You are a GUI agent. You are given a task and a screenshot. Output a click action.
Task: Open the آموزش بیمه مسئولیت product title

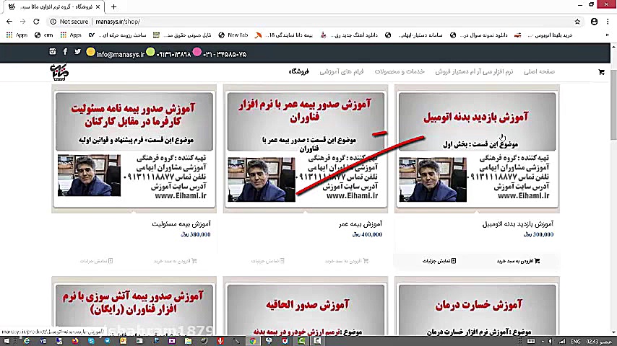click(181, 224)
